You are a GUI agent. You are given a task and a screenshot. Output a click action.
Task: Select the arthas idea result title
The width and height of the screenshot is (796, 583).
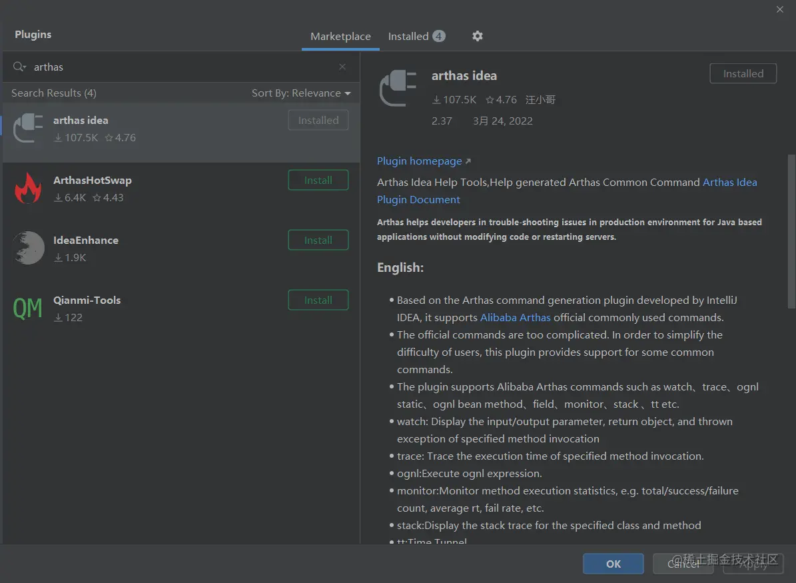81,121
